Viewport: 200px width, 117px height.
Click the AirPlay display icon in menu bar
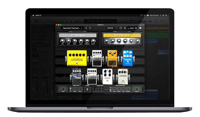point(144,15)
